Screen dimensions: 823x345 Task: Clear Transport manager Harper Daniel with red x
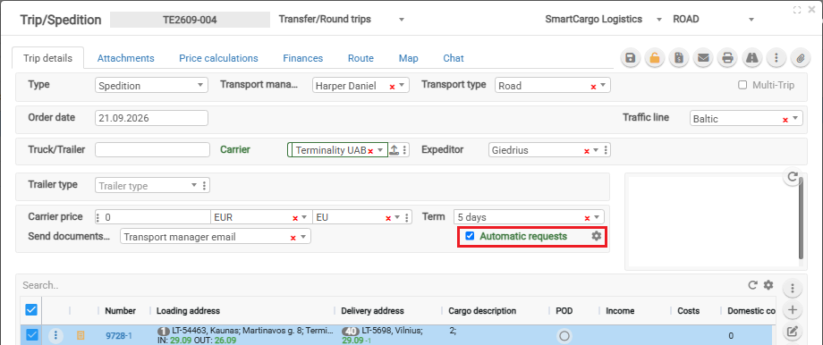(392, 87)
